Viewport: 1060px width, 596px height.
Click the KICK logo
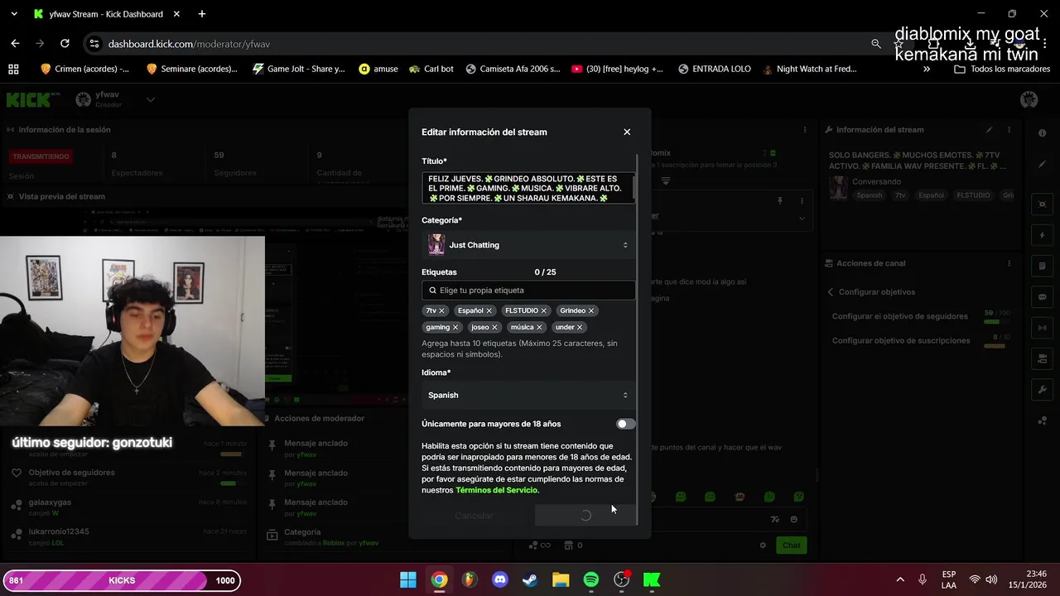click(x=28, y=100)
